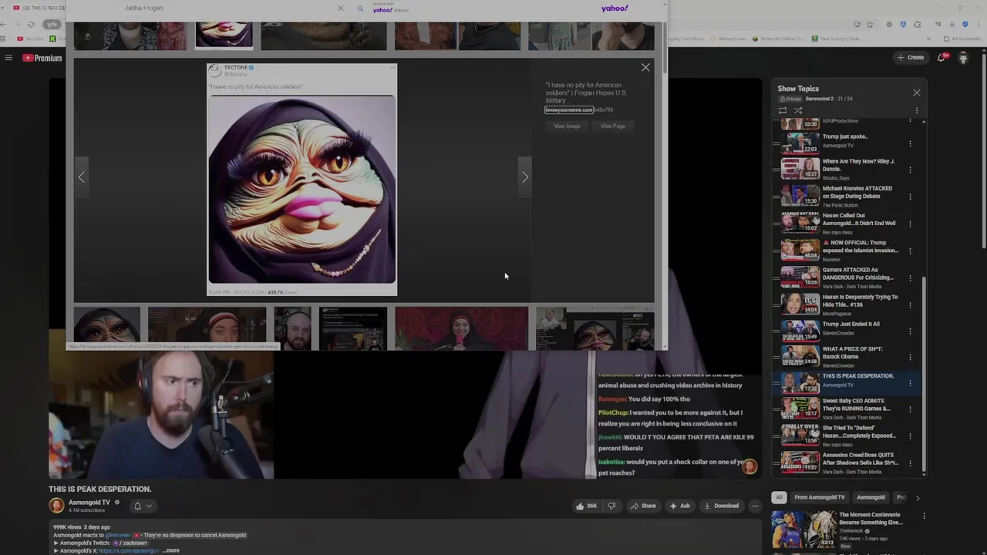This screenshot has height=555, width=987.
Task: Go to YouTube Premium home logo
Action: point(42,58)
